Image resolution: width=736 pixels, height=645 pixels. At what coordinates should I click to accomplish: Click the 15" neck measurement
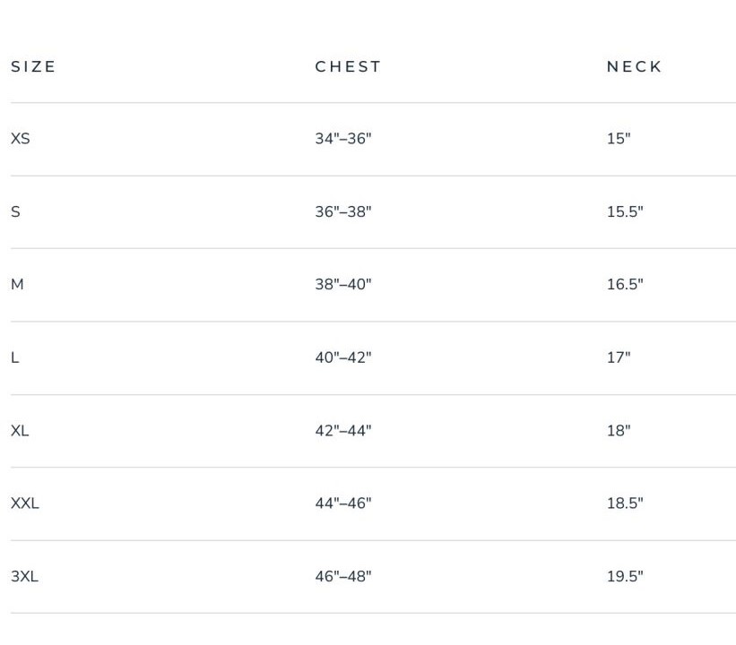pyautogui.click(x=619, y=139)
